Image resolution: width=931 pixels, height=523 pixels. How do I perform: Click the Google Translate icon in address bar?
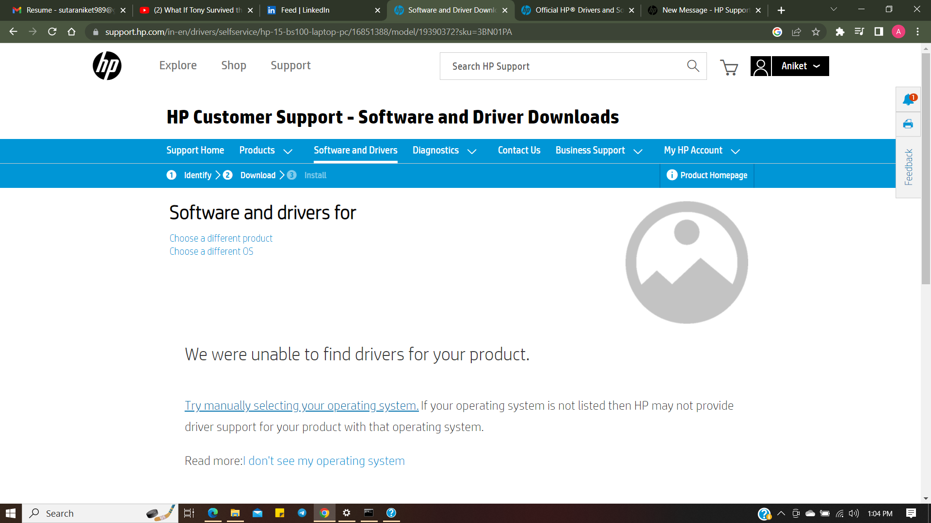click(777, 32)
